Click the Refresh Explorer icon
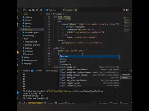The height and width of the screenshot is (111, 149). click(x=37, y=10)
